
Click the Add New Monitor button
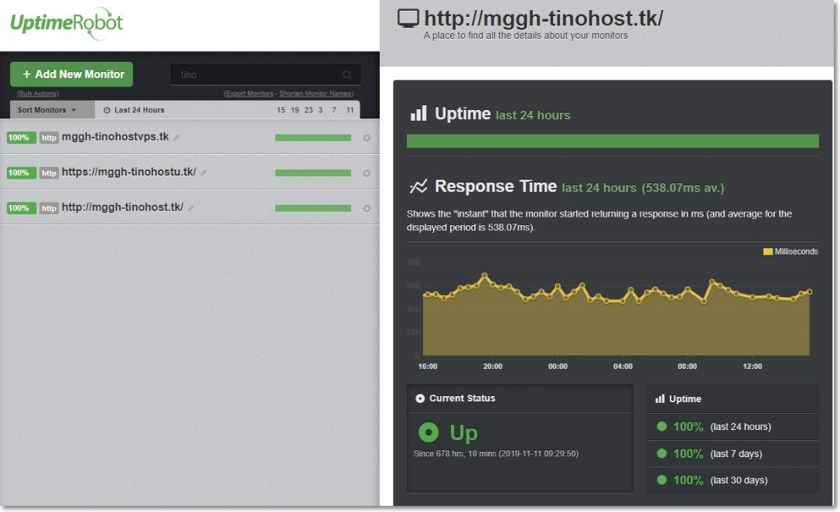coord(71,74)
